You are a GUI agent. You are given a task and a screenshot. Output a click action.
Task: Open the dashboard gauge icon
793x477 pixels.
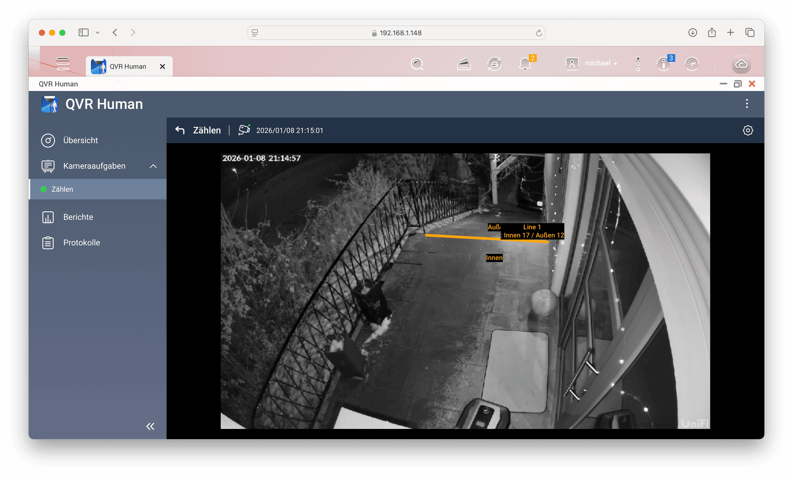[692, 64]
